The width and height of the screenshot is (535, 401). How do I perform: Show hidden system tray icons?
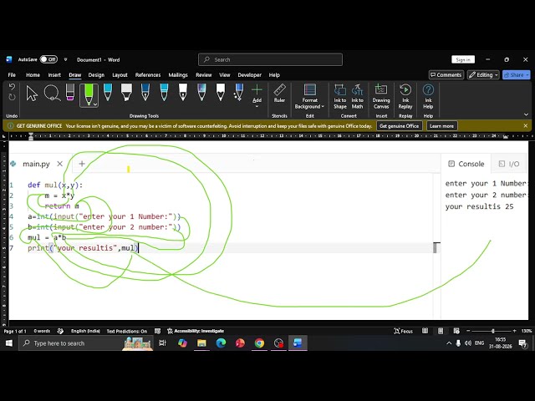click(x=449, y=343)
